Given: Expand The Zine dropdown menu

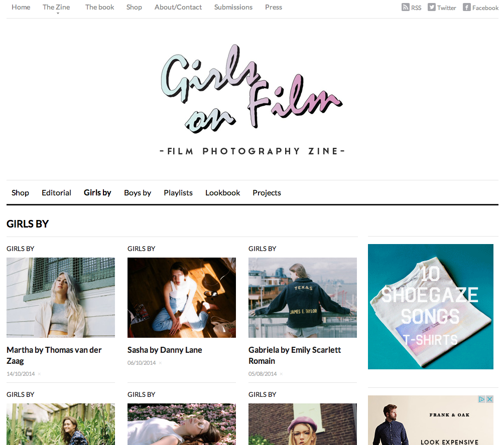Looking at the screenshot, I should click(x=56, y=8).
